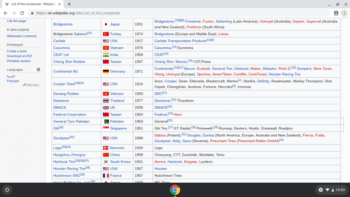Switch to Arabic language link
This screenshot has width=350, height=197.
tap(11, 76)
